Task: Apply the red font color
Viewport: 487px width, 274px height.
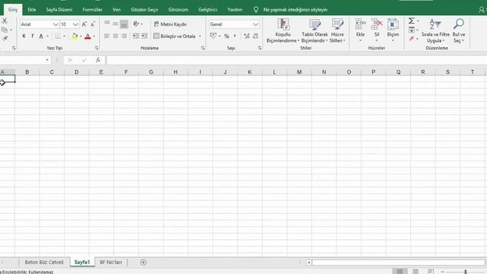Action: (88, 37)
